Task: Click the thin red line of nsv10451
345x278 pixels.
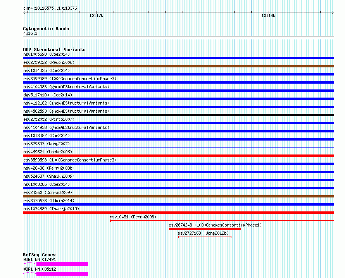Action: 222,220
